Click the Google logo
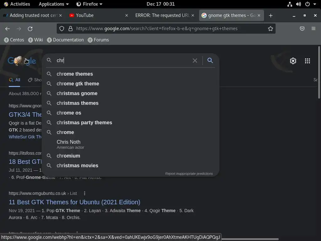 tap(22, 61)
